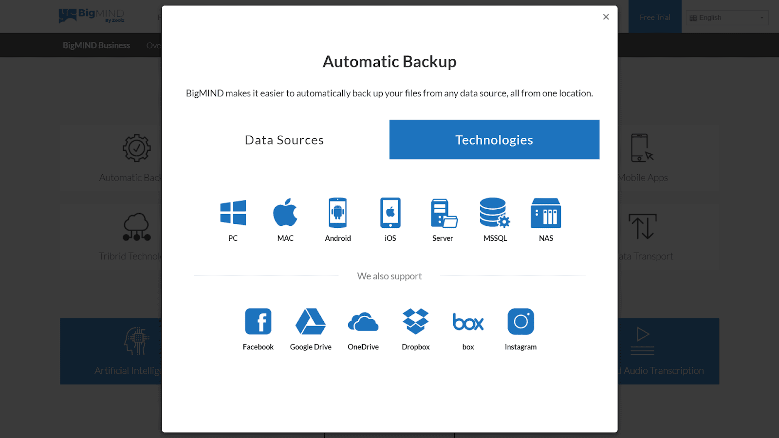Select the iOS device icon
Screen dimensions: 779x438
pos(390,213)
